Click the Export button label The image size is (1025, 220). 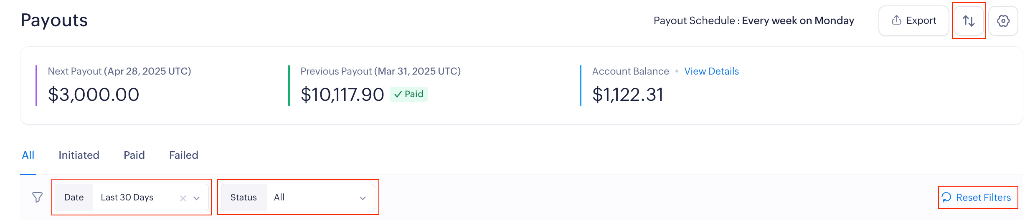(921, 20)
